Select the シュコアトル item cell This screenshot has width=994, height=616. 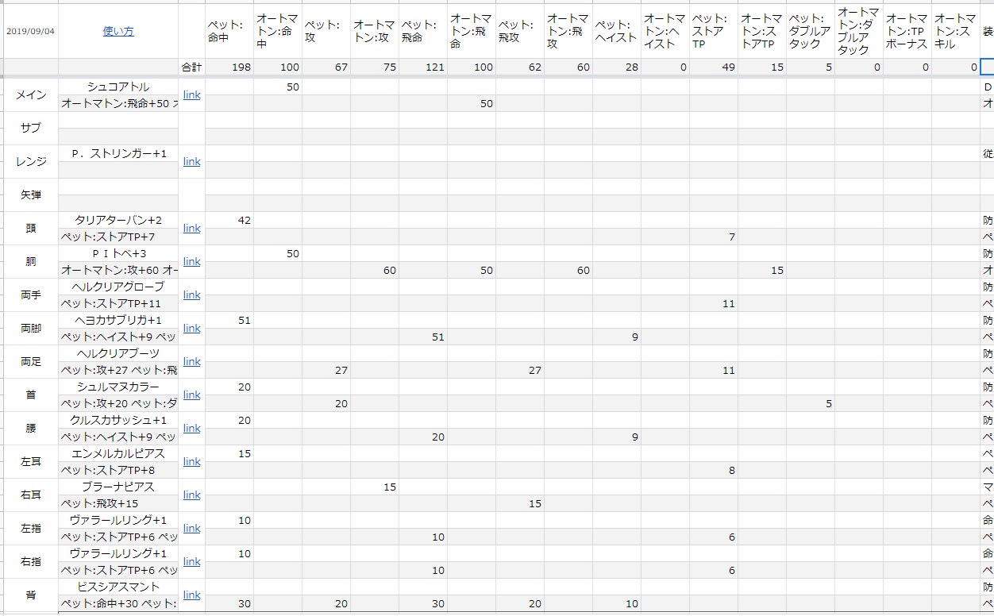118,87
